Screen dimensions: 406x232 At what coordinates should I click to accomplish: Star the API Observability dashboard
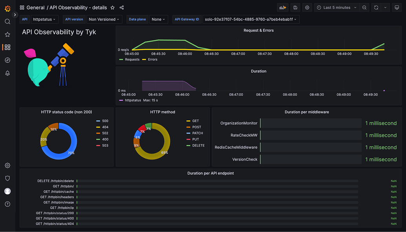[113, 7]
